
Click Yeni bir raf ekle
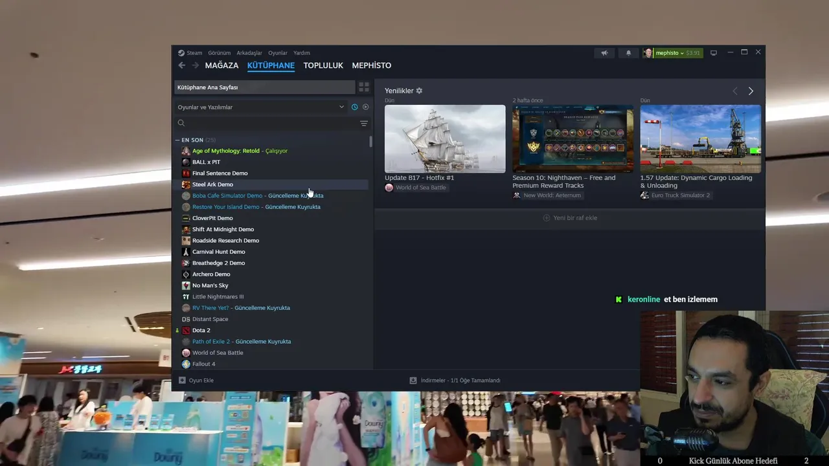pyautogui.click(x=570, y=218)
